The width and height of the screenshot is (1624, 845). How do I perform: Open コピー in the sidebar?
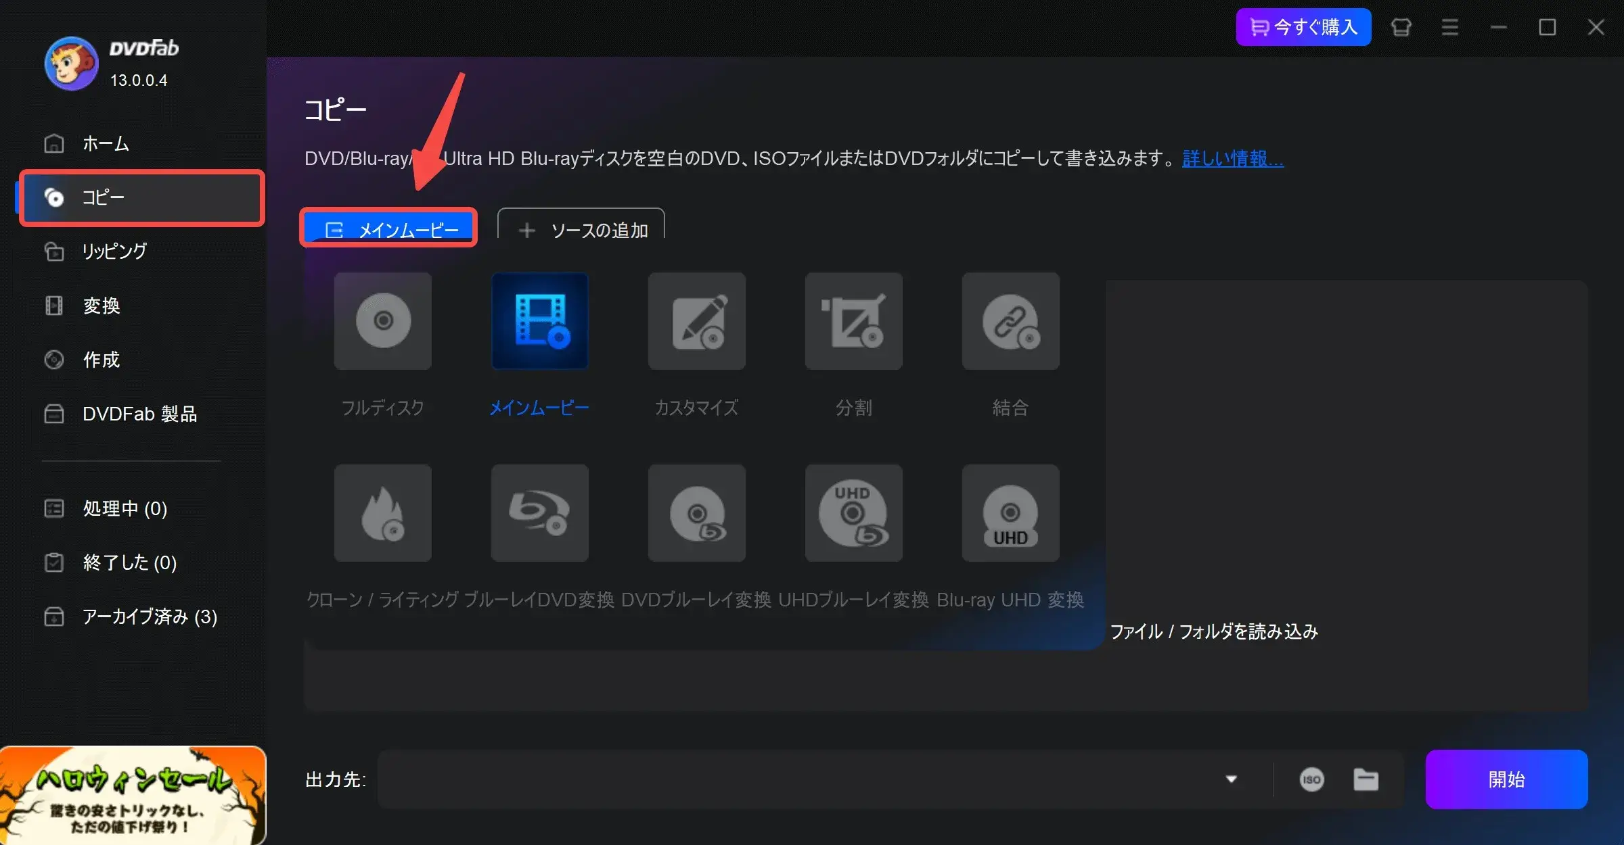(x=141, y=197)
